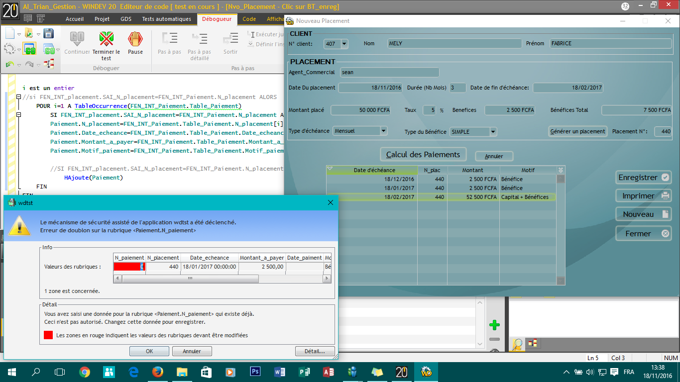Click Annuler in the wdtst error dialog
Viewport: 680px width, 382px height.
[192, 351]
